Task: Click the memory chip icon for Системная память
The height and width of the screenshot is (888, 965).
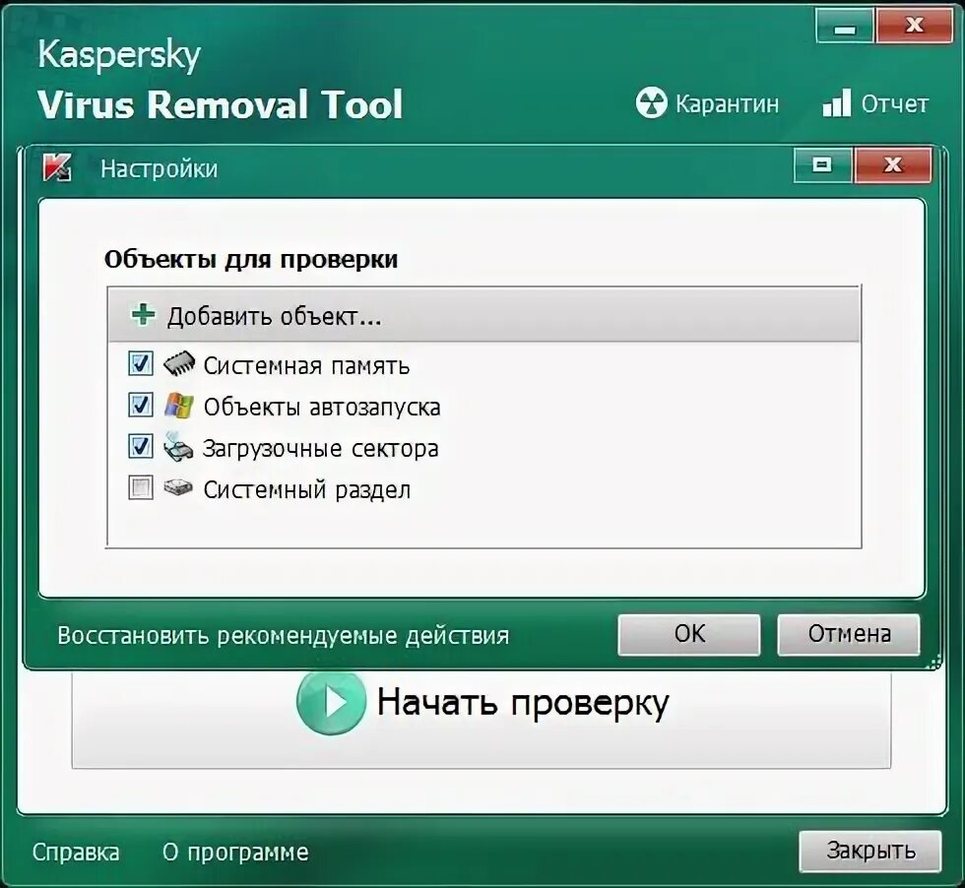Action: [x=178, y=363]
